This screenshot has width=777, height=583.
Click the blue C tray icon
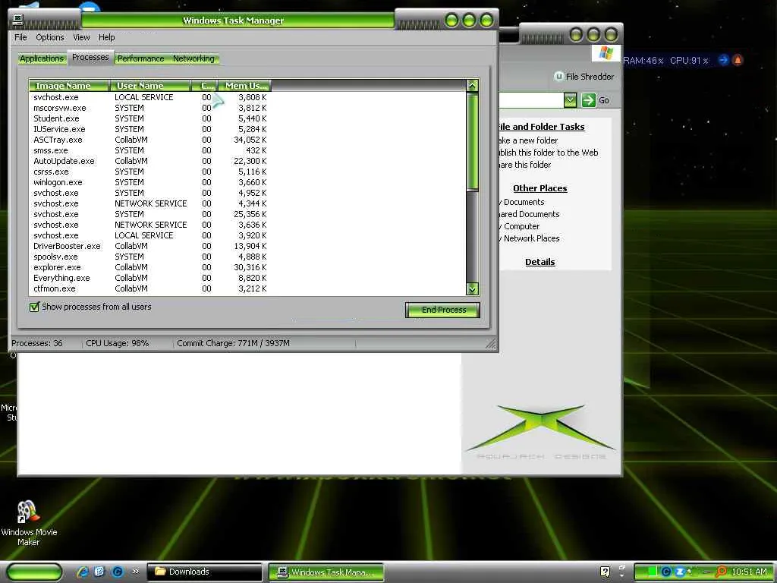(x=666, y=572)
